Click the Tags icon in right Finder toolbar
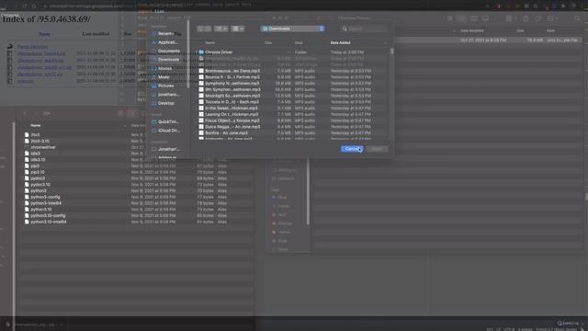This screenshot has height=331, width=588. (x=537, y=18)
